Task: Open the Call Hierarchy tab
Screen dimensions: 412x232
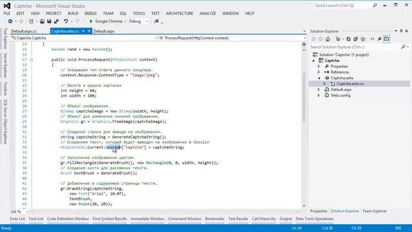Action: coord(264,219)
